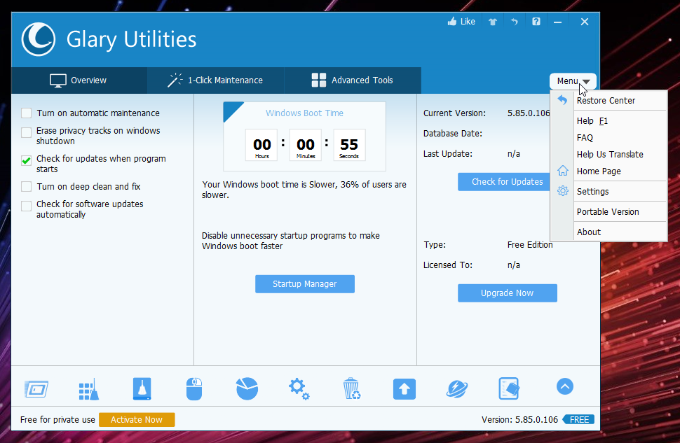Uncheck Check for updates when program starts
This screenshot has width=680, height=443.
pos(27,161)
